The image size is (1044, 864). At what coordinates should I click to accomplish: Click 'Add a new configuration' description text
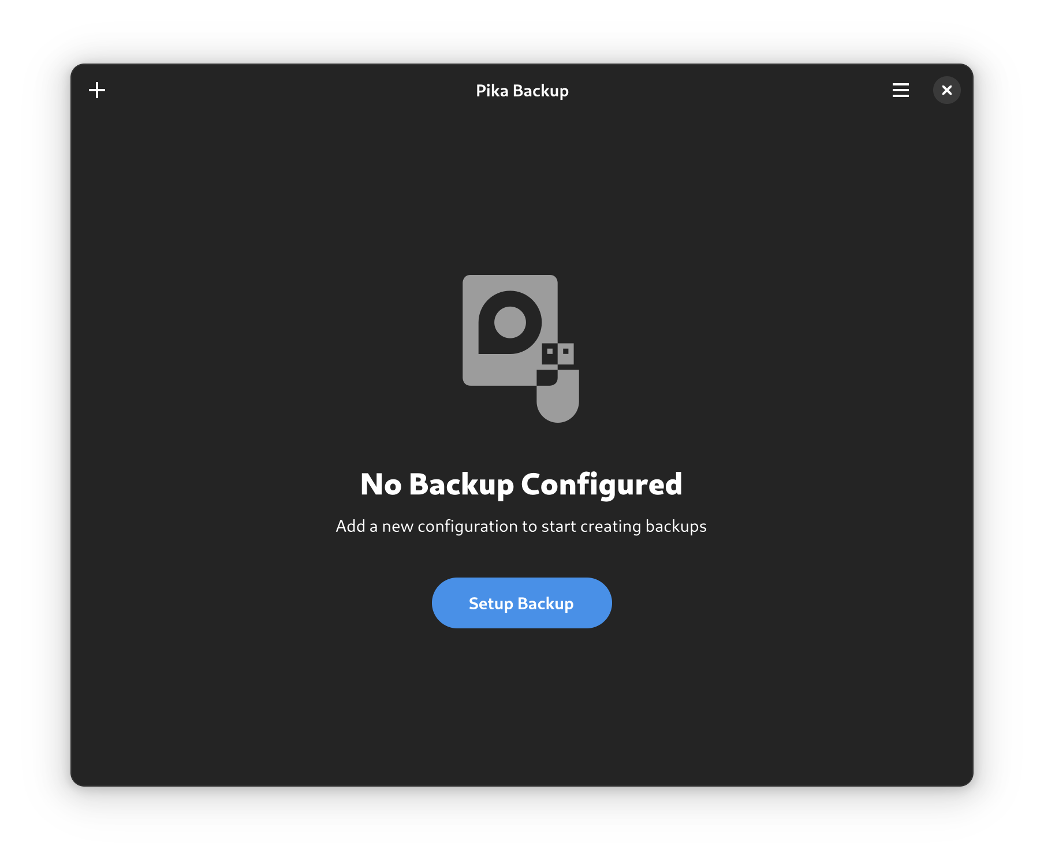(x=521, y=526)
